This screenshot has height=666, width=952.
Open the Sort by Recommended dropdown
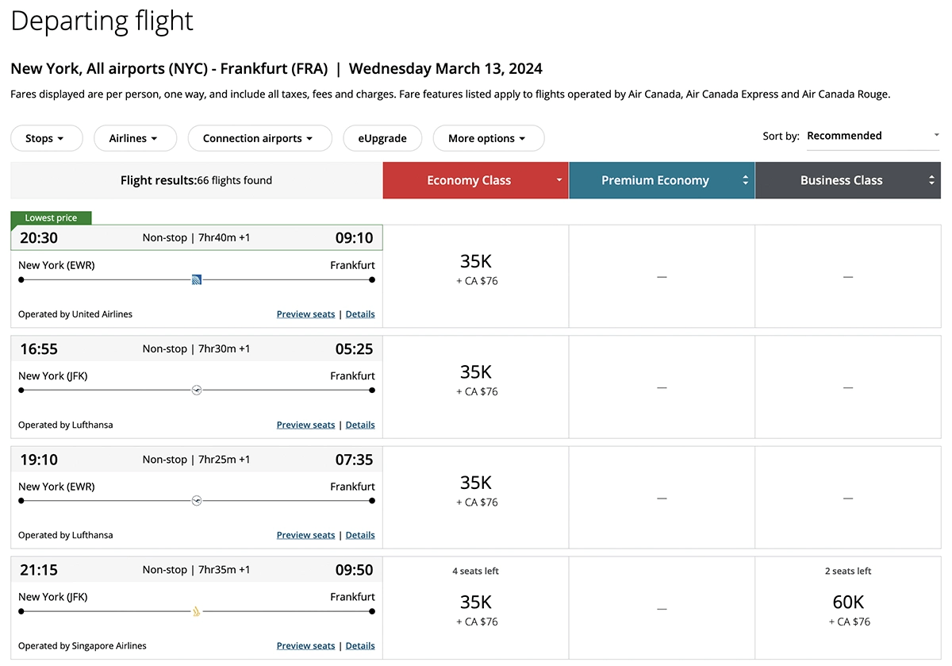click(x=871, y=136)
